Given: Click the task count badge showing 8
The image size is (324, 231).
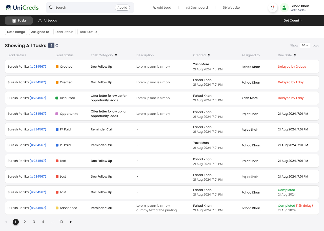Looking at the screenshot, I should pyautogui.click(x=51, y=46).
